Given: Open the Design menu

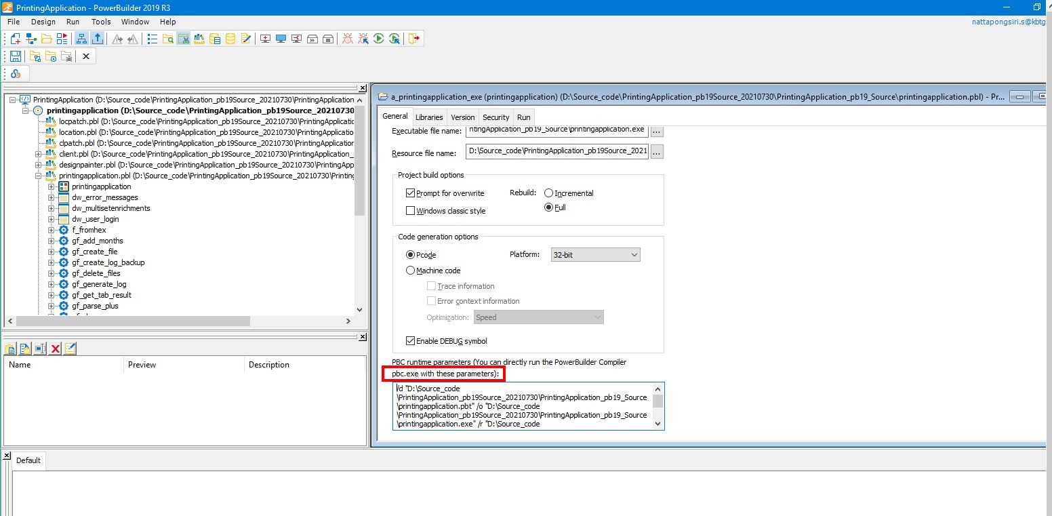Looking at the screenshot, I should click(x=43, y=22).
